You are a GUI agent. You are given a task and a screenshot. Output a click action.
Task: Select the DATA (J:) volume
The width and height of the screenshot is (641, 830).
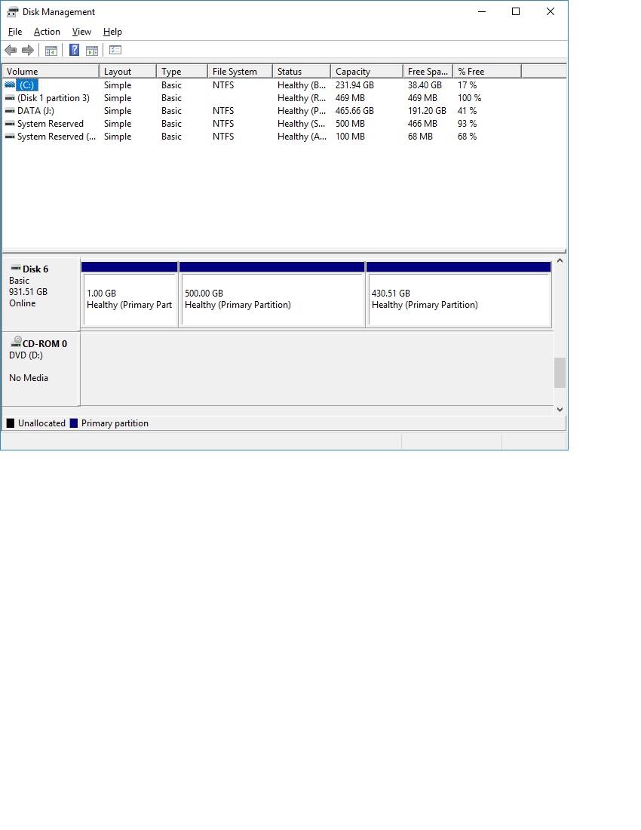35,111
